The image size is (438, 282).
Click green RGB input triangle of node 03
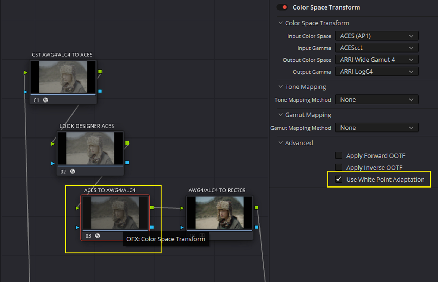[77, 208]
